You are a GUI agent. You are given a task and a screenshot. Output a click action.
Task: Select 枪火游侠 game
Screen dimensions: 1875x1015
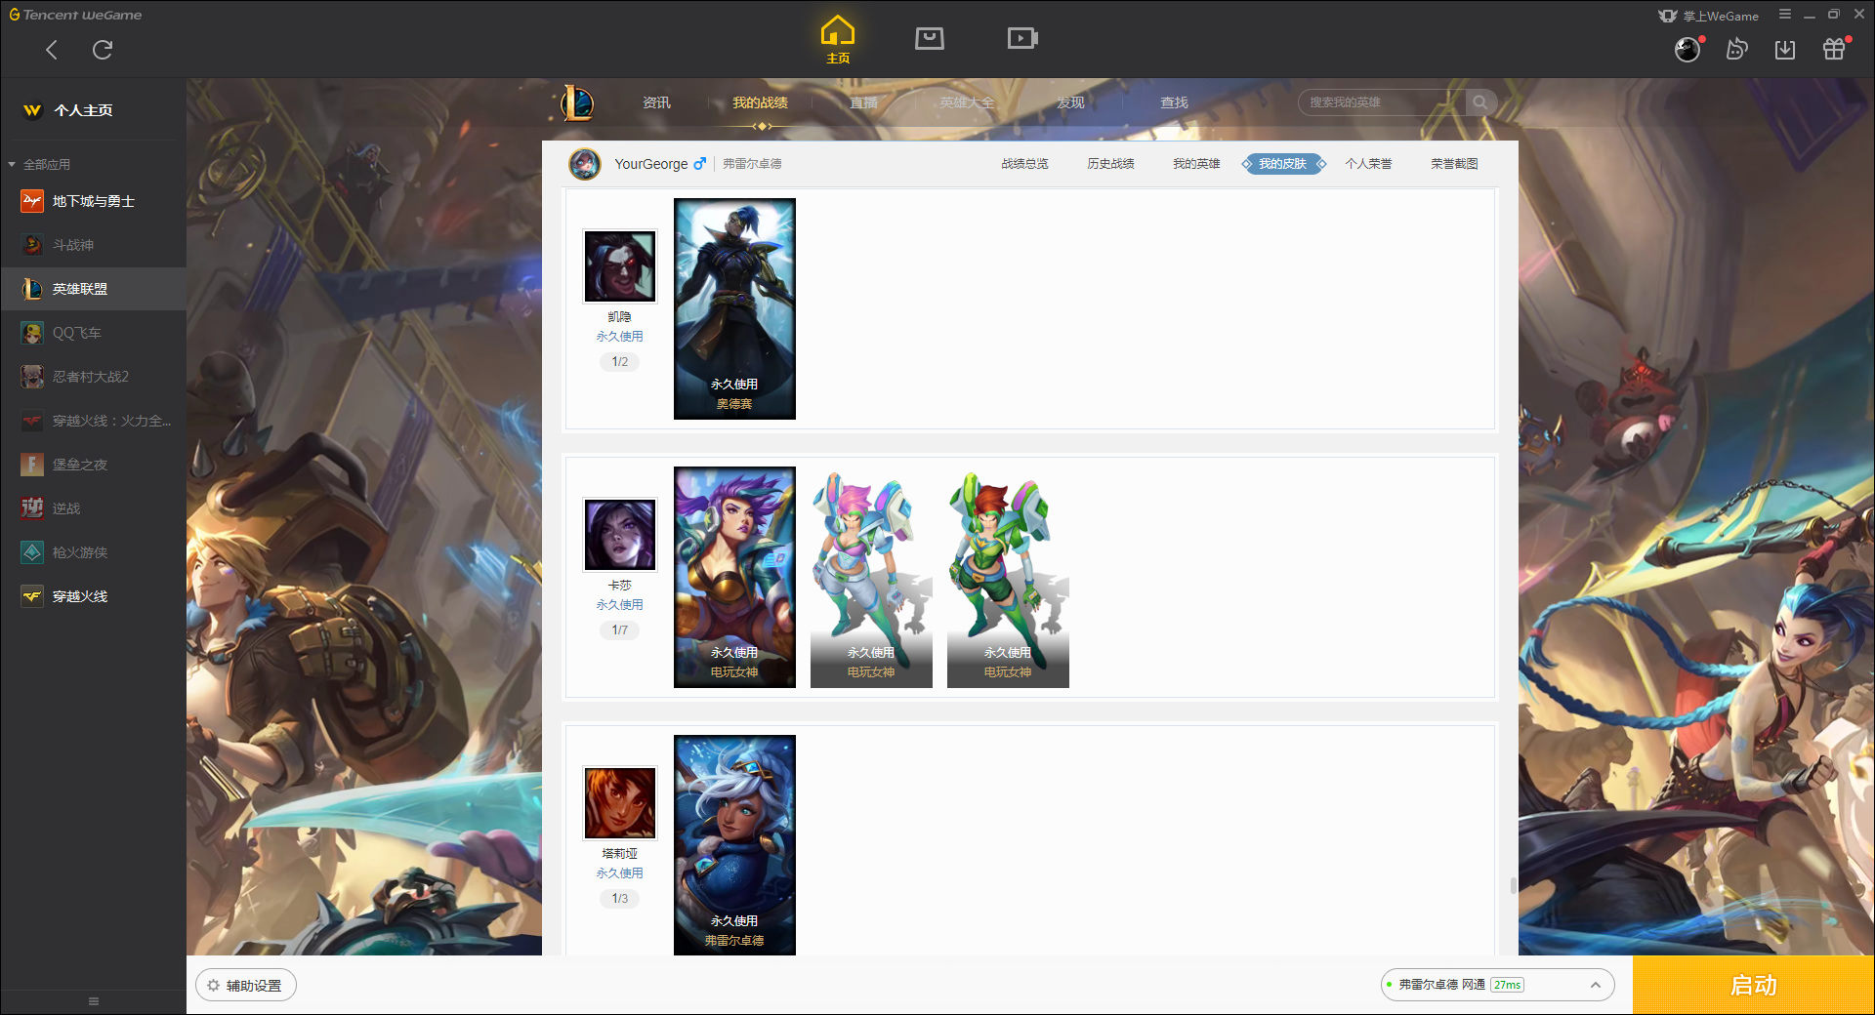pyautogui.click(x=93, y=552)
